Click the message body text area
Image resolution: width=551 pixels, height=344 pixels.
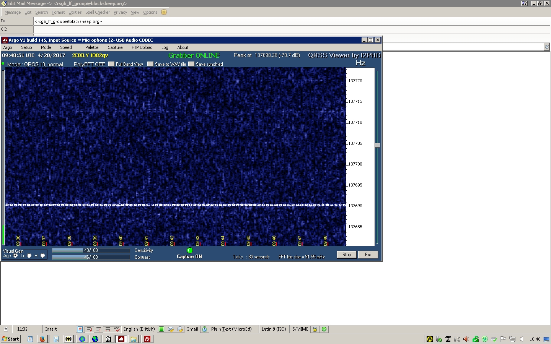click(x=275, y=293)
